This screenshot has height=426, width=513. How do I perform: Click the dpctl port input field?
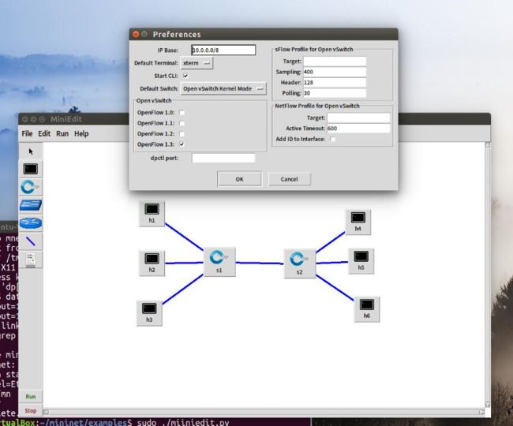[223, 158]
